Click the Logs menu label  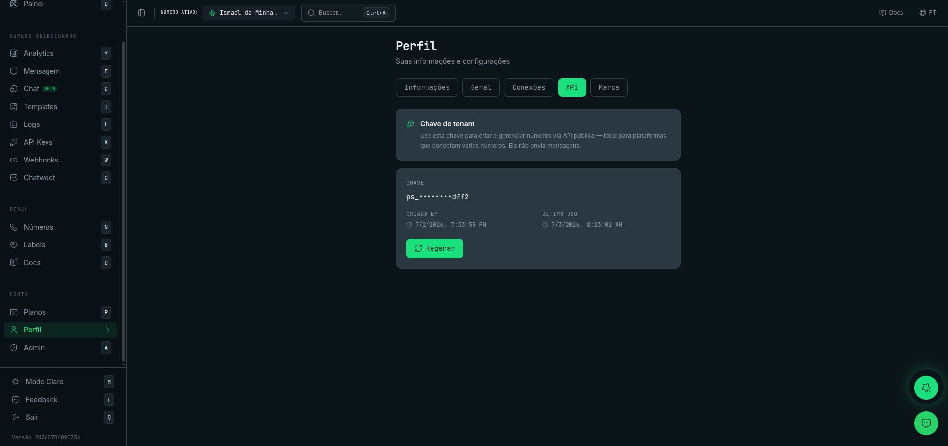(32, 124)
